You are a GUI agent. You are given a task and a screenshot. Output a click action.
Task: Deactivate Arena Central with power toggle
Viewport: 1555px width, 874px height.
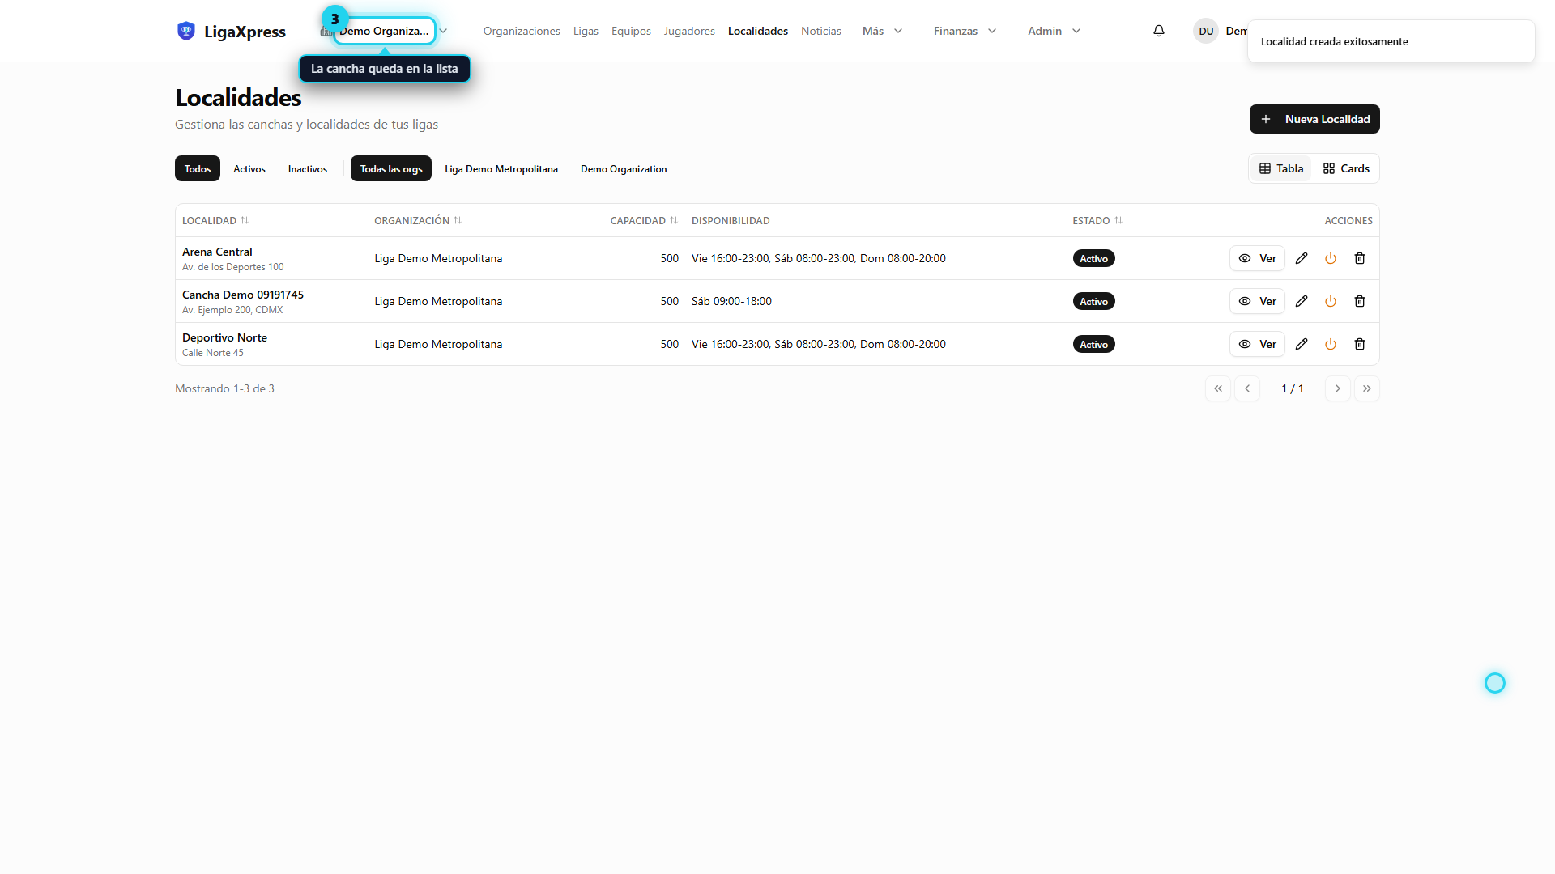click(x=1331, y=258)
